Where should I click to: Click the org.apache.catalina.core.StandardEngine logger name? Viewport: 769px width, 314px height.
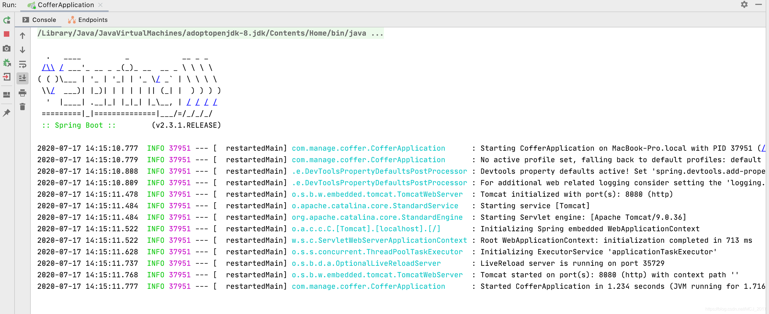[377, 217]
